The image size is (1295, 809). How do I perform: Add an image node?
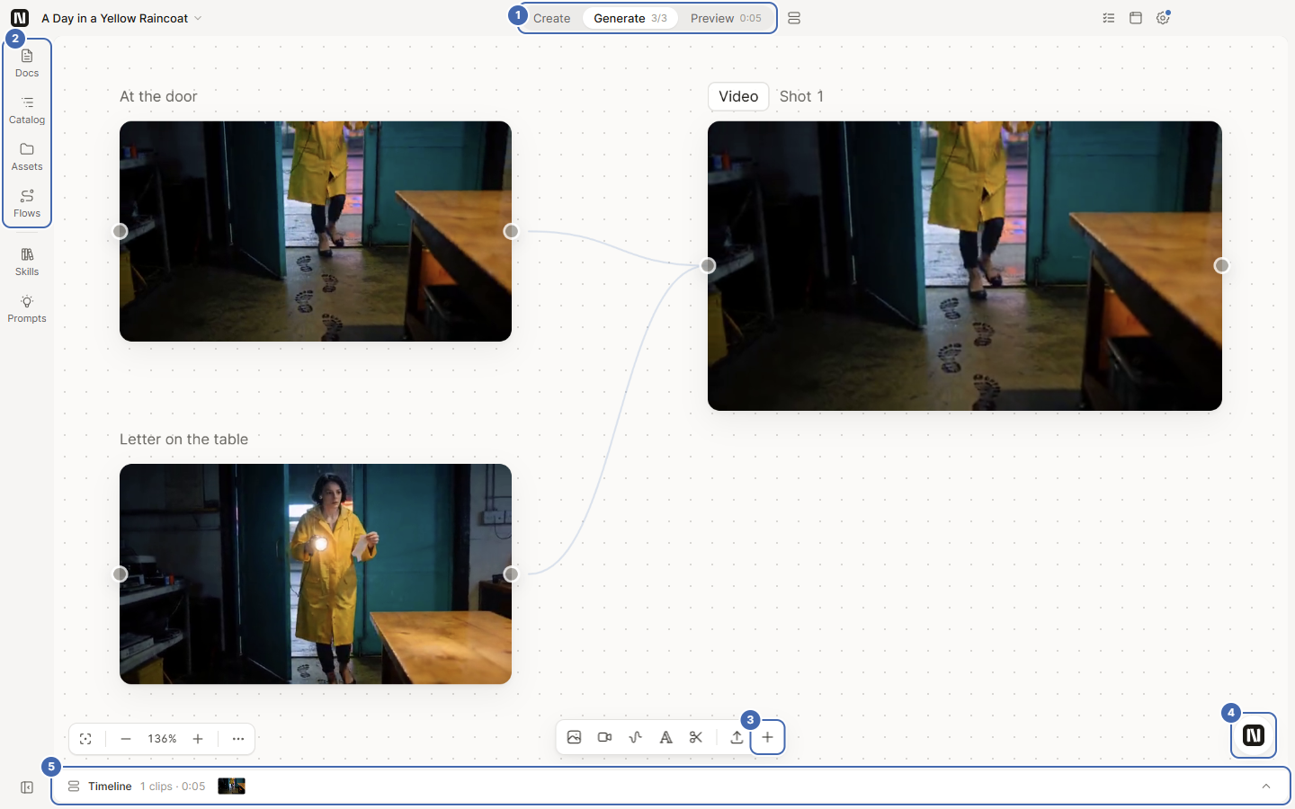[574, 737]
